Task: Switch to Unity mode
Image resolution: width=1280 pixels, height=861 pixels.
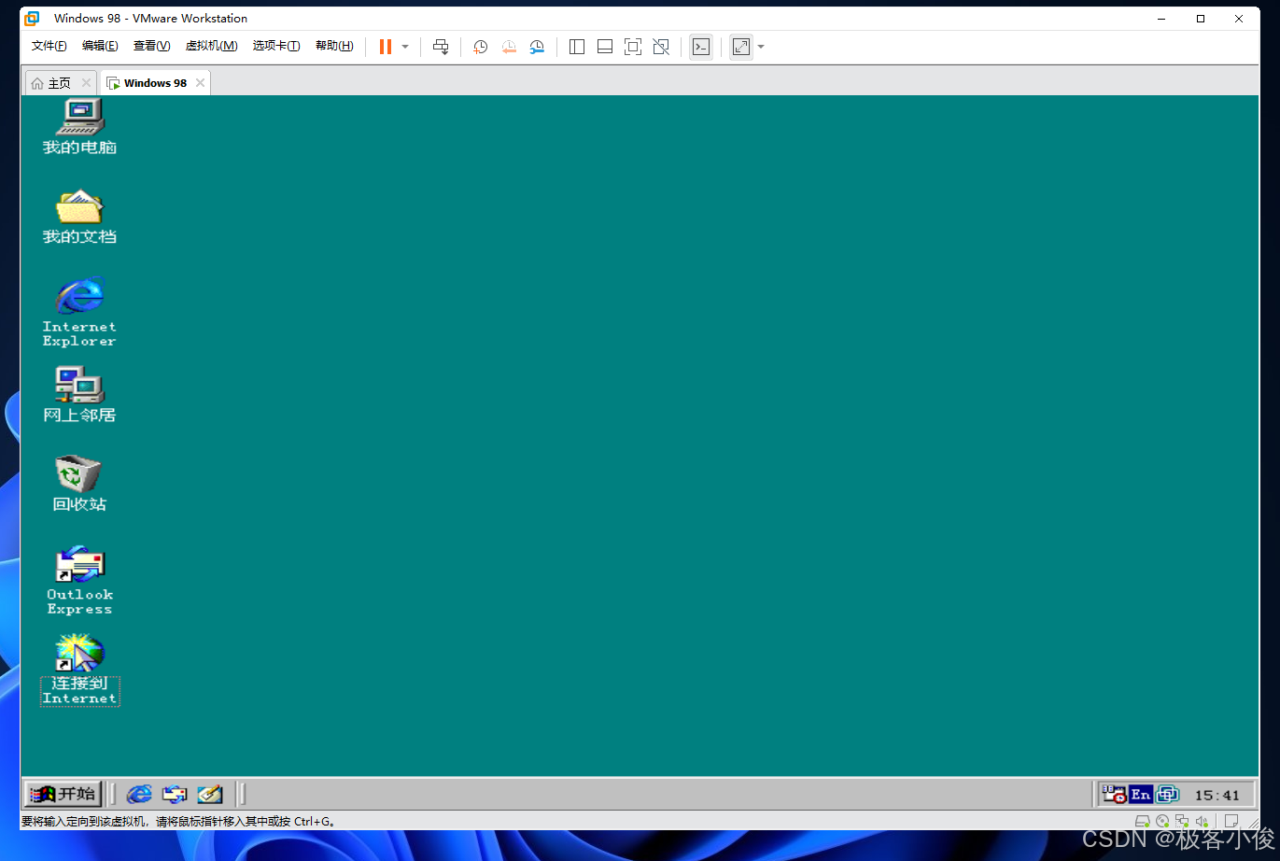Action: pyautogui.click(x=661, y=47)
